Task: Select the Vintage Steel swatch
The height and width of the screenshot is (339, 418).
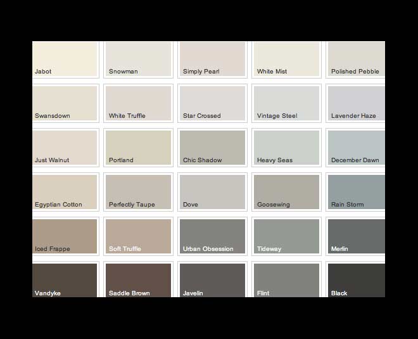Action: [x=286, y=103]
